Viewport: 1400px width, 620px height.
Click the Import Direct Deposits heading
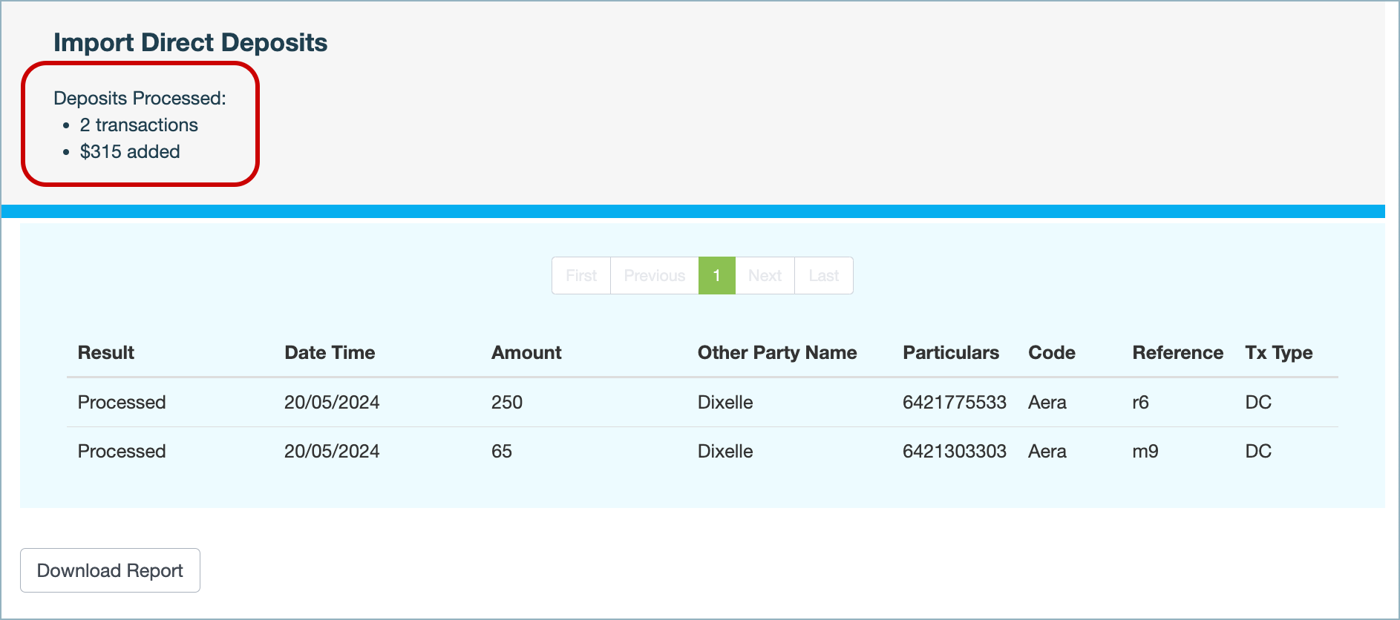[x=190, y=43]
